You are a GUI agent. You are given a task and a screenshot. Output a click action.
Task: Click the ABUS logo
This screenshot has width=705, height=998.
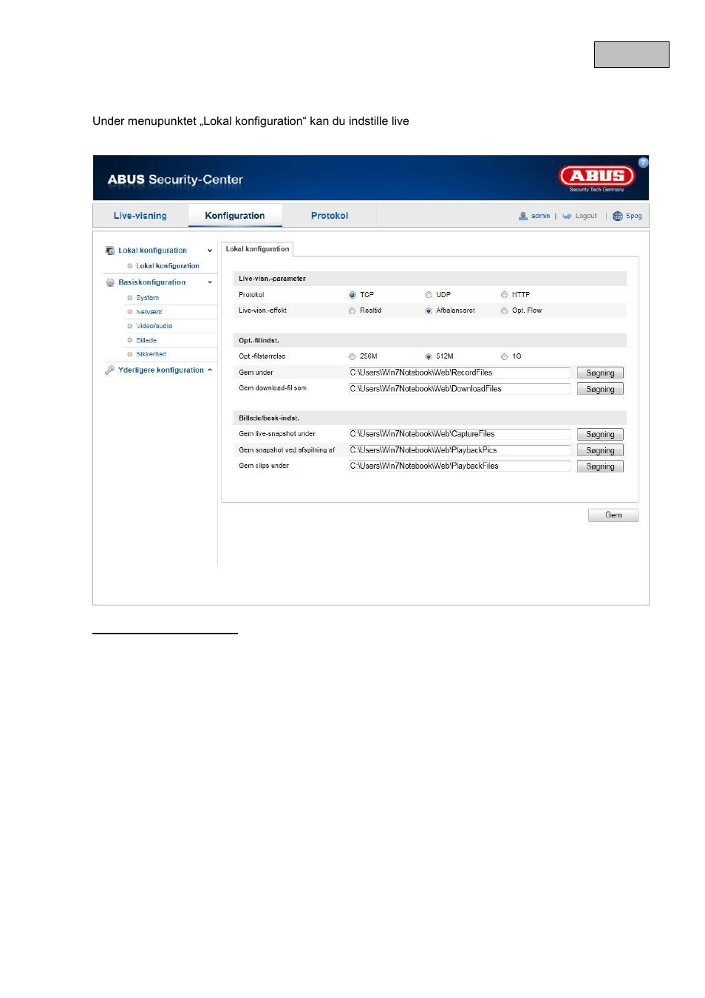[x=597, y=177]
